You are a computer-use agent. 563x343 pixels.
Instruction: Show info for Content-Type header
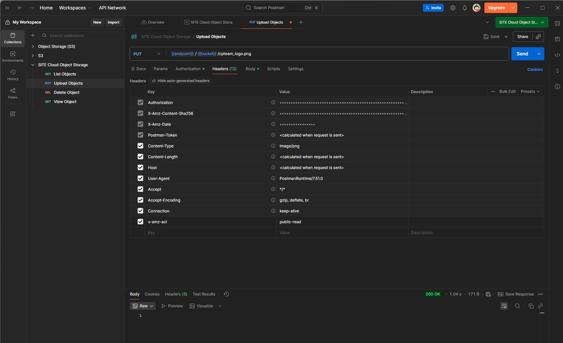(273, 146)
